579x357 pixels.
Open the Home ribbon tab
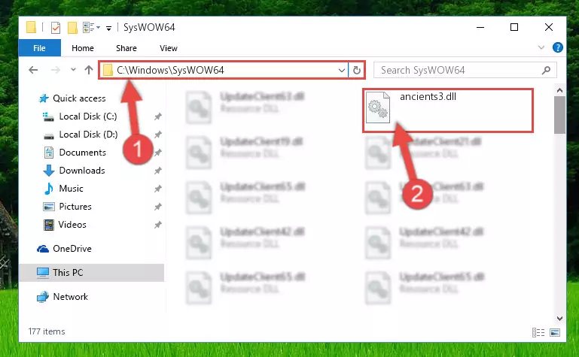[83, 48]
